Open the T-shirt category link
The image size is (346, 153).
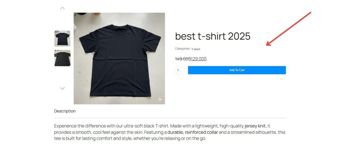196,49
